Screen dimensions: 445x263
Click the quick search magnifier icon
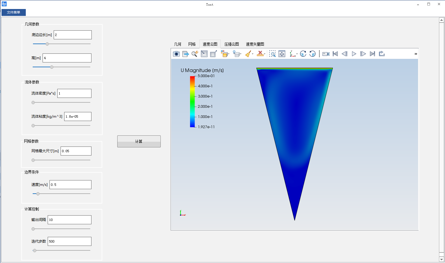click(x=195, y=54)
